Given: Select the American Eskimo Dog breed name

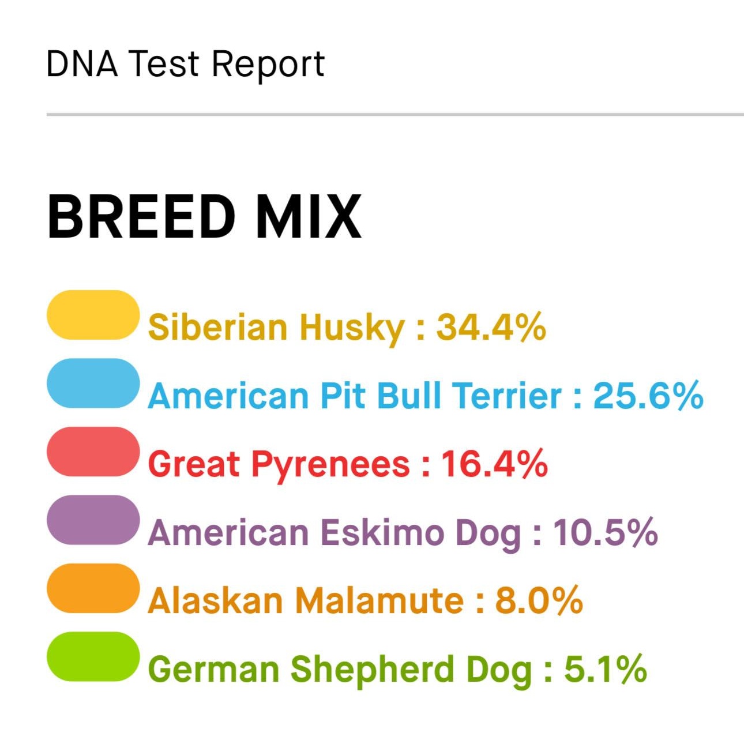Looking at the screenshot, I should click(335, 532).
